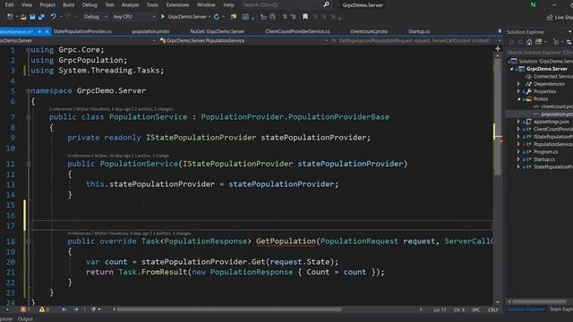This screenshot has height=322, width=573.
Task: Switch to ClientCountProviderService.cs tab
Action: 297,31
